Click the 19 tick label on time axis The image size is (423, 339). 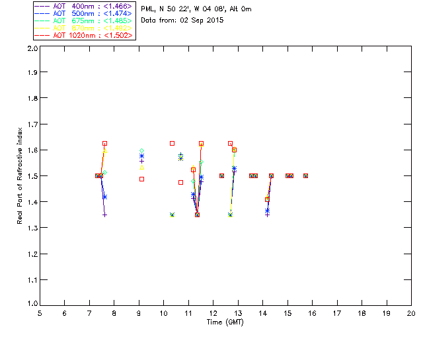click(387, 313)
